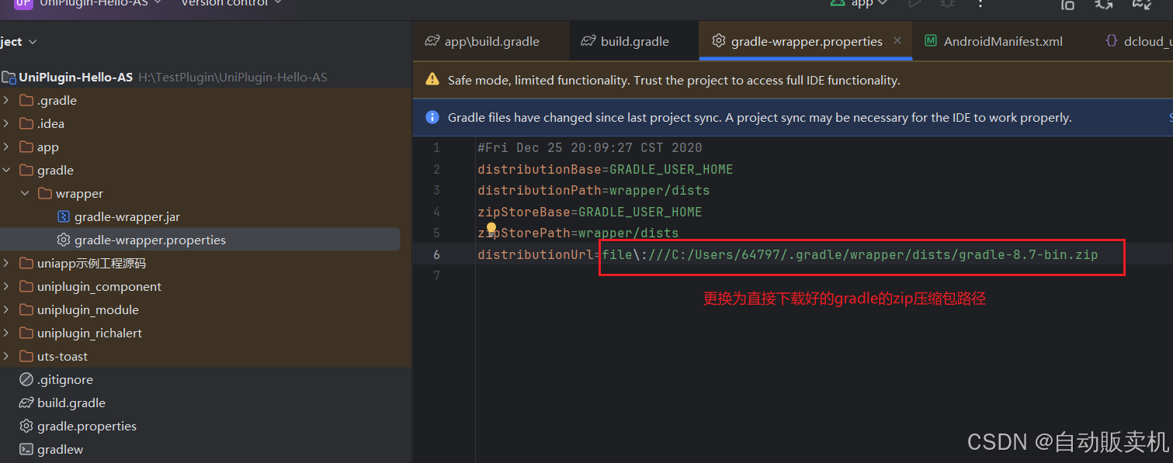Click line number 7 in the gutter
Screen dimensions: 1173x463
[x=438, y=275]
